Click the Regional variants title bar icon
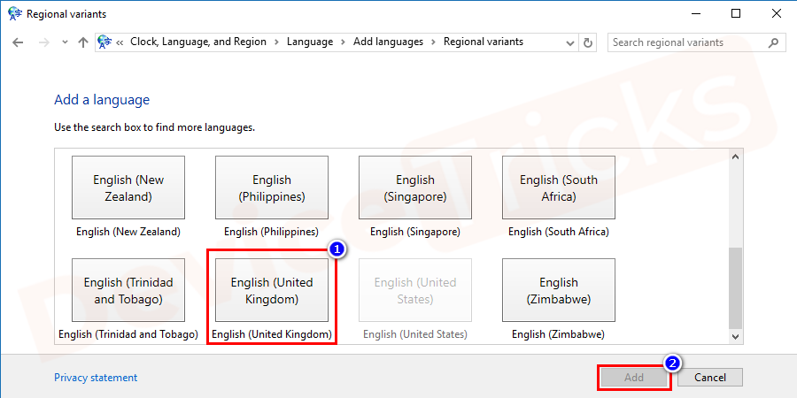 [15, 14]
